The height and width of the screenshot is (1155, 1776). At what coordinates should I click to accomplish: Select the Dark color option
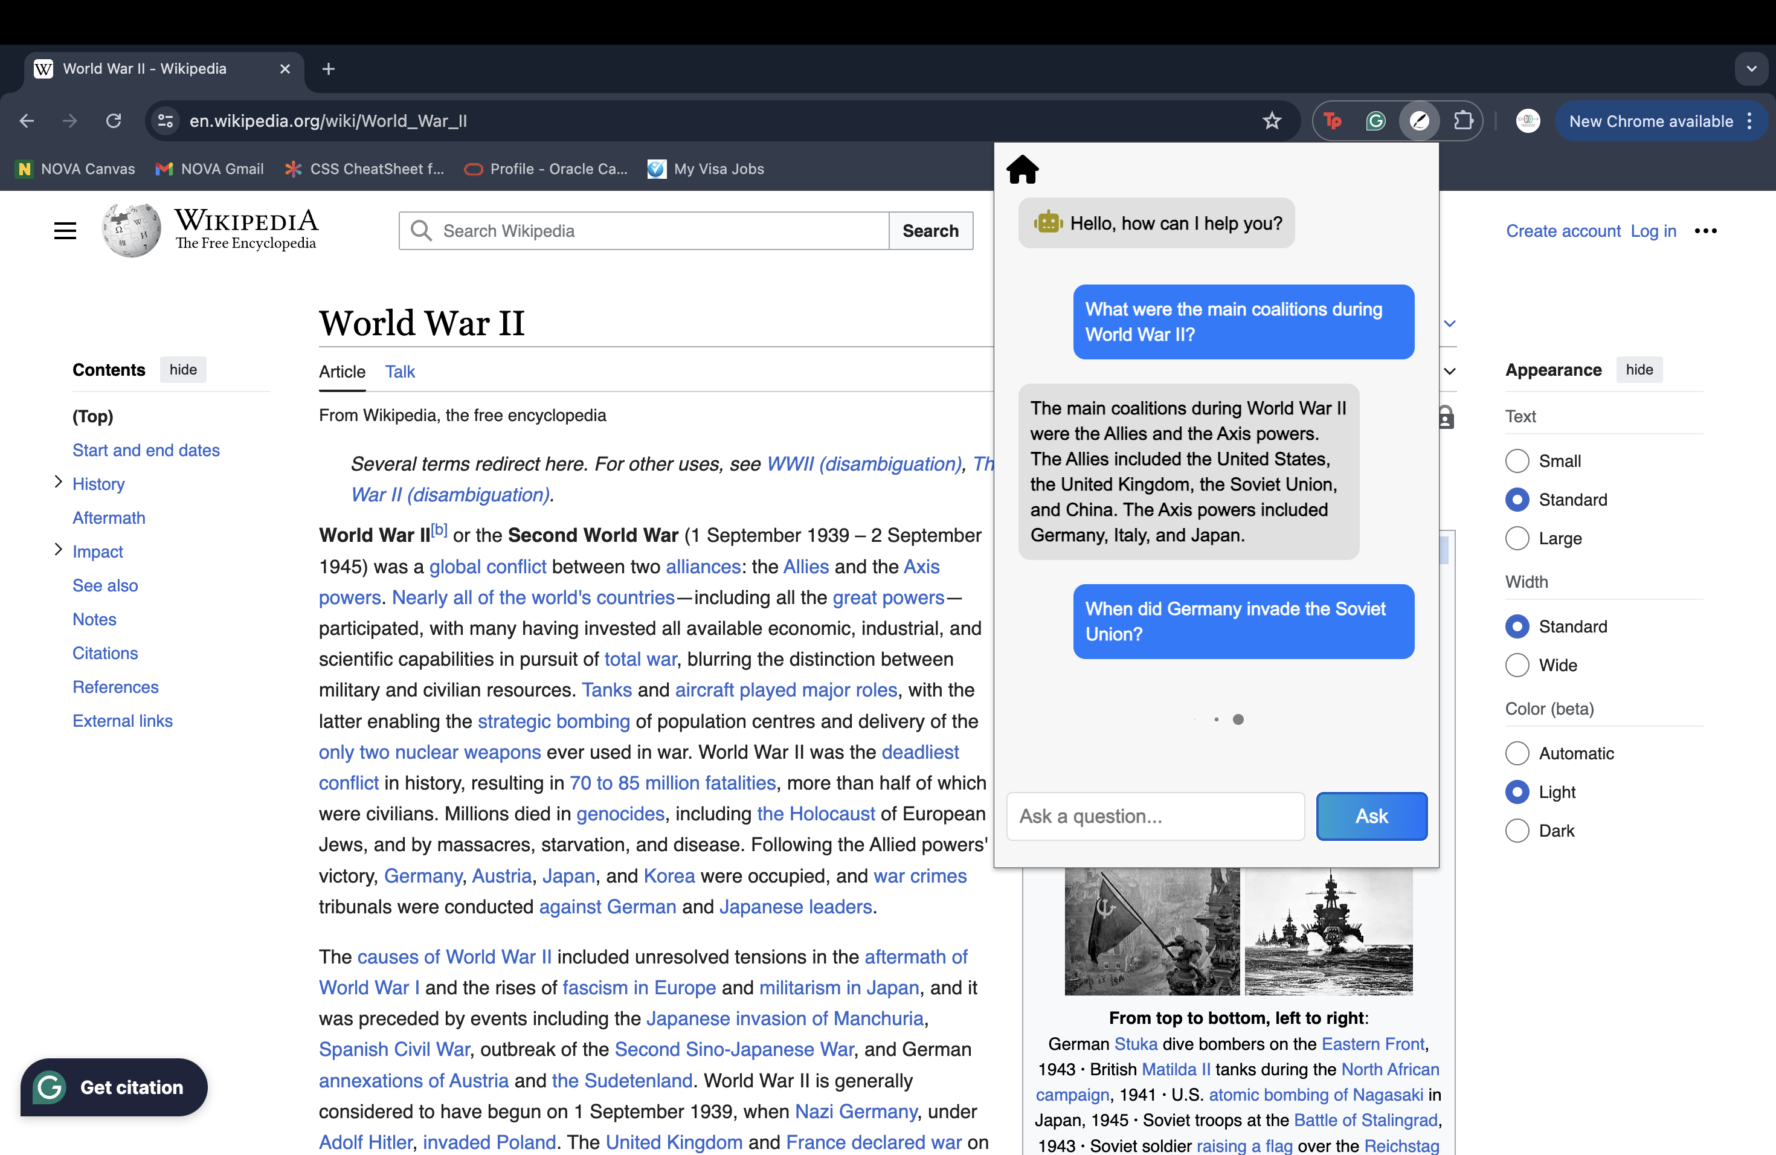pyautogui.click(x=1517, y=831)
